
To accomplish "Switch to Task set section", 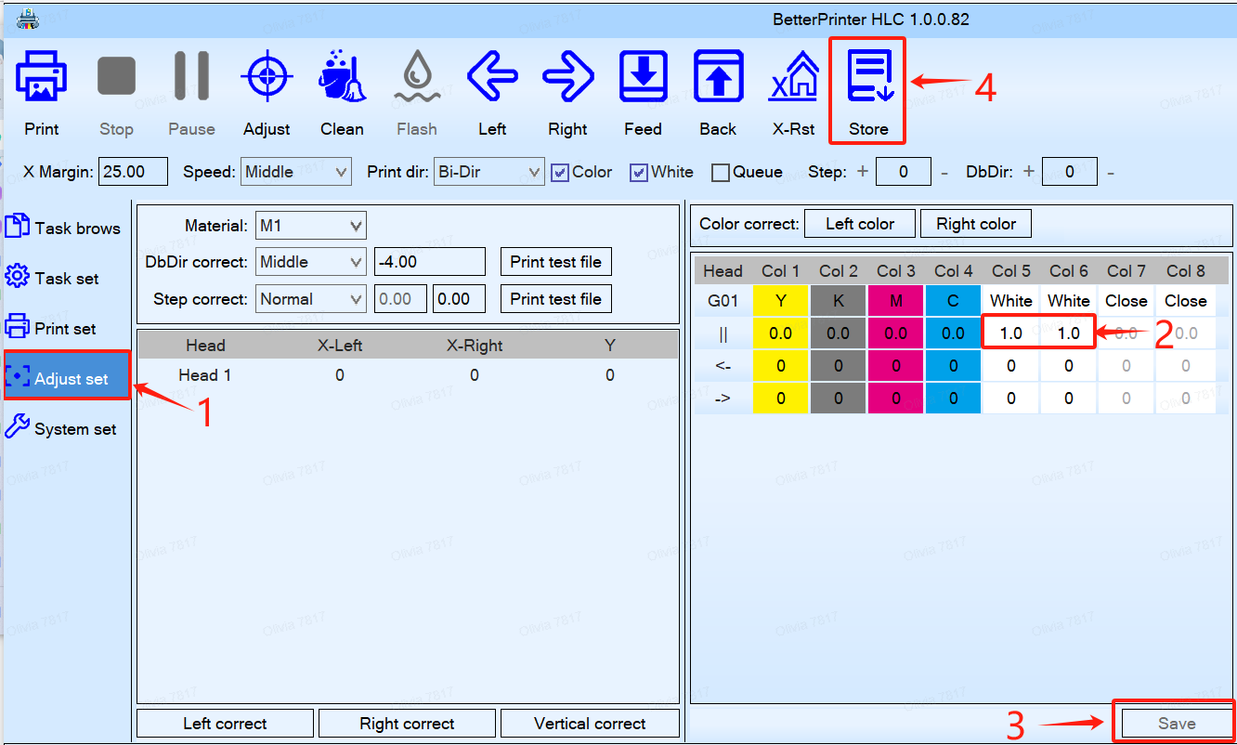I will 66,278.
